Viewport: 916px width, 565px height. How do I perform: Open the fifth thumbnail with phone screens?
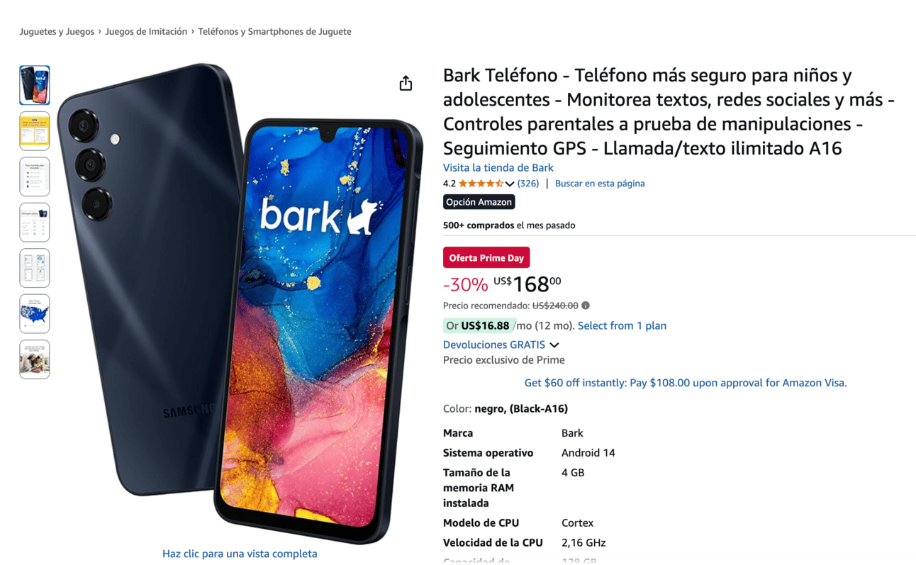click(x=35, y=268)
